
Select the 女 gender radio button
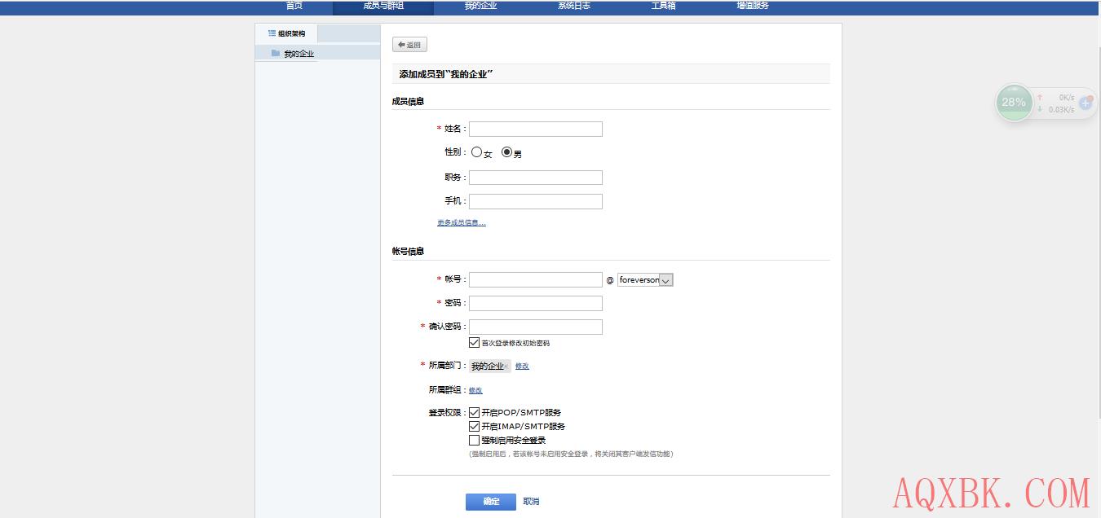pos(476,152)
